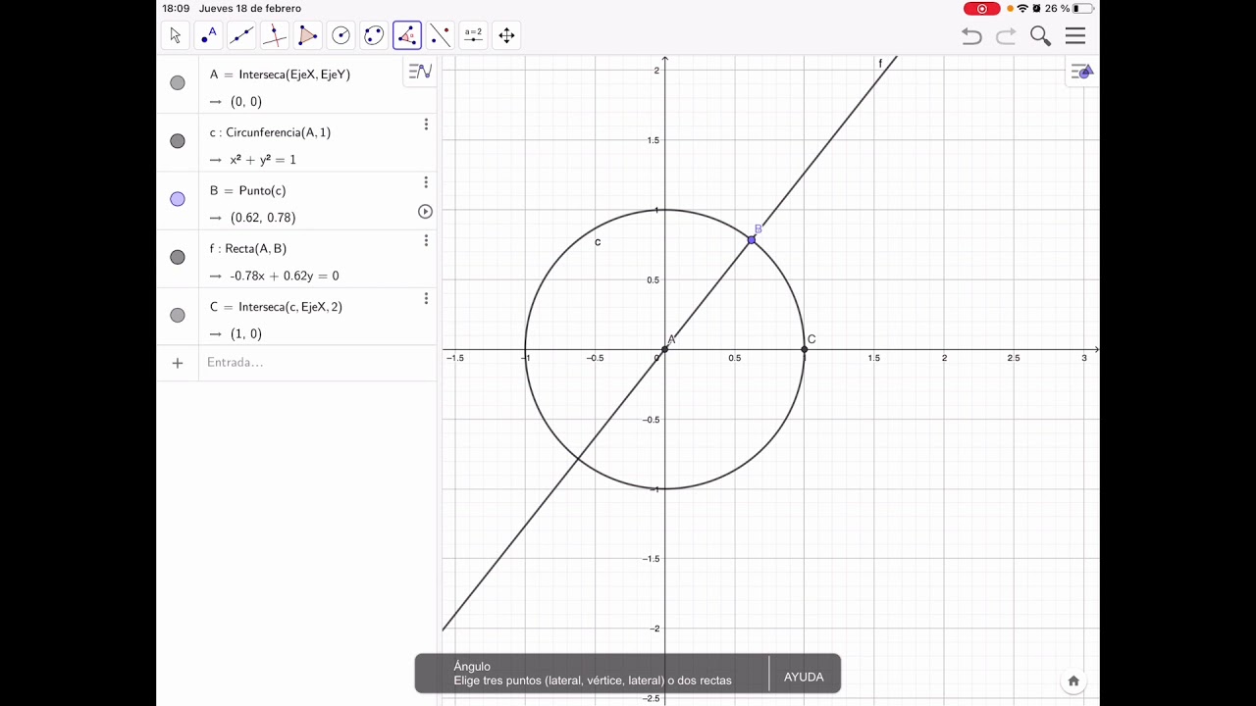
Task: Select the equation -0.78x + 0.62y = 0
Action: 285,277
